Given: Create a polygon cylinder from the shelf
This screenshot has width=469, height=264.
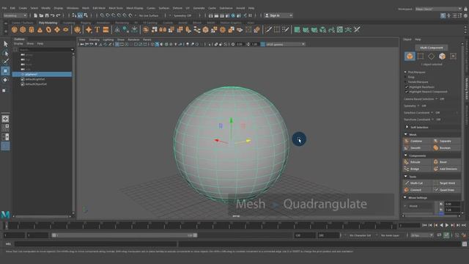Looking at the screenshot, I should (x=32, y=29).
